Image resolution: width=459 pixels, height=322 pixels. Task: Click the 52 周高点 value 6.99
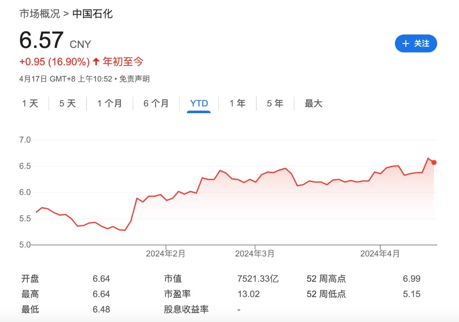[x=411, y=279]
